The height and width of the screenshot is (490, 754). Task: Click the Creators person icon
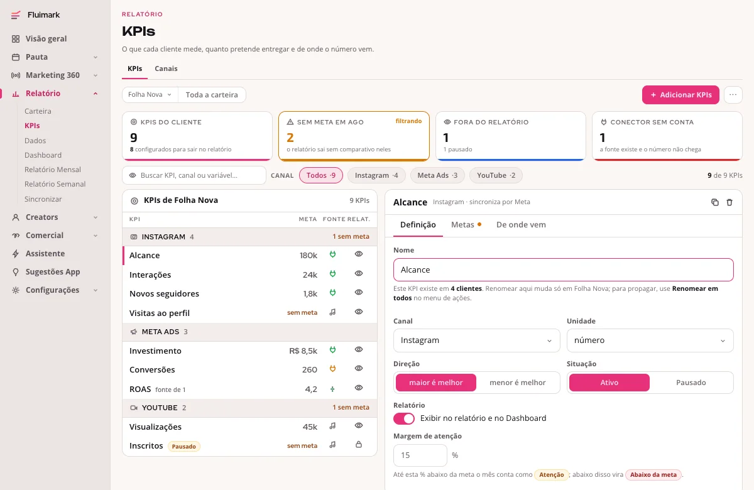(x=16, y=217)
